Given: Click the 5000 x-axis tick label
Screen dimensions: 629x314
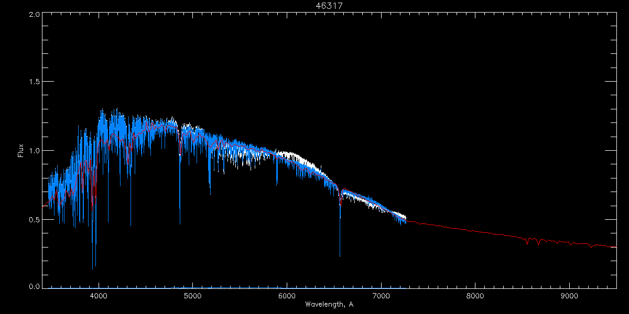Looking at the screenshot, I should click(x=193, y=296).
